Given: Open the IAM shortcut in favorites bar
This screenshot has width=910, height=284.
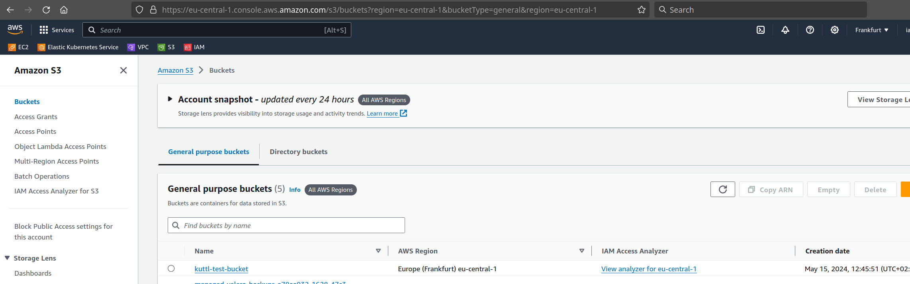Looking at the screenshot, I should tap(194, 47).
